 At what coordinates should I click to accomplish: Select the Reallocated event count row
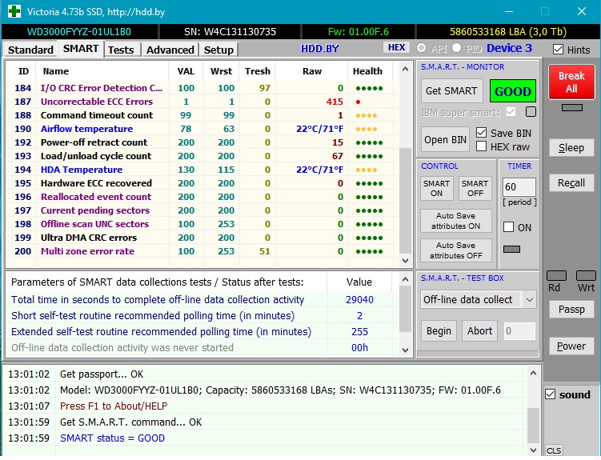(202, 197)
